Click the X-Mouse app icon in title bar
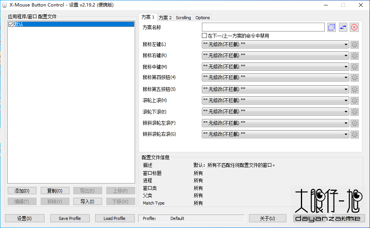370x228 pixels. 5,5
